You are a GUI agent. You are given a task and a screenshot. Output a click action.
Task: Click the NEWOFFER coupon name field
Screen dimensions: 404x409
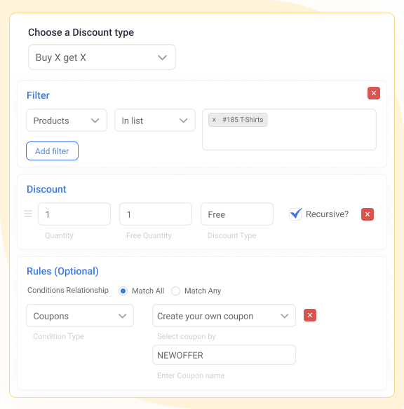point(224,355)
